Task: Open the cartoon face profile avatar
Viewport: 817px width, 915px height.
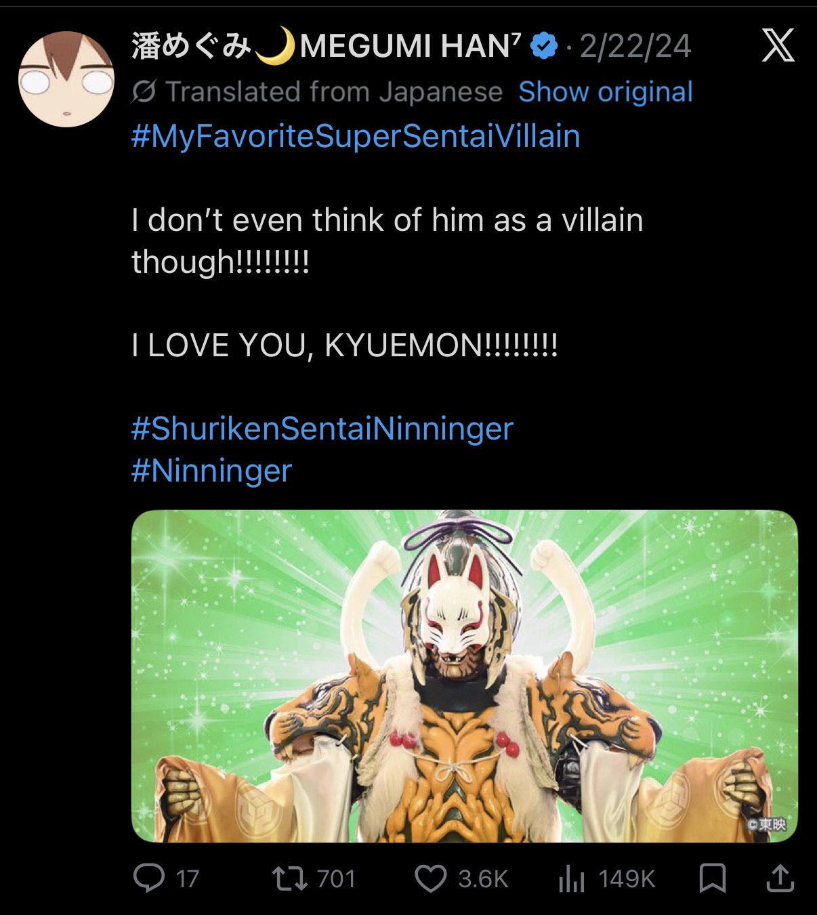Action: (66, 79)
